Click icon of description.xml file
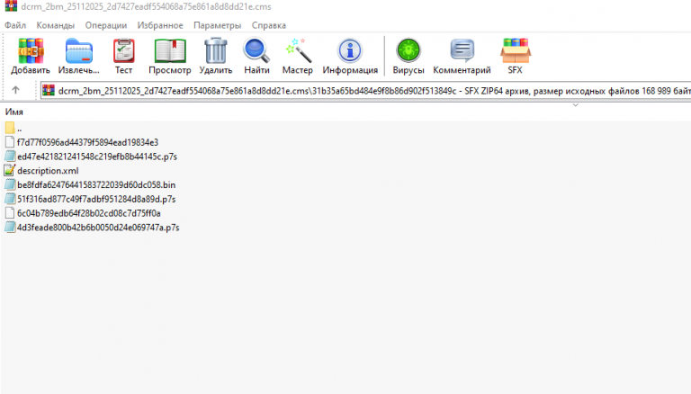 coord(10,171)
